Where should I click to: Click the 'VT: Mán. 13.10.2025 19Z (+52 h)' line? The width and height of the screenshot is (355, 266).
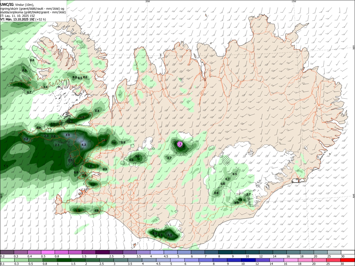click(x=23, y=19)
